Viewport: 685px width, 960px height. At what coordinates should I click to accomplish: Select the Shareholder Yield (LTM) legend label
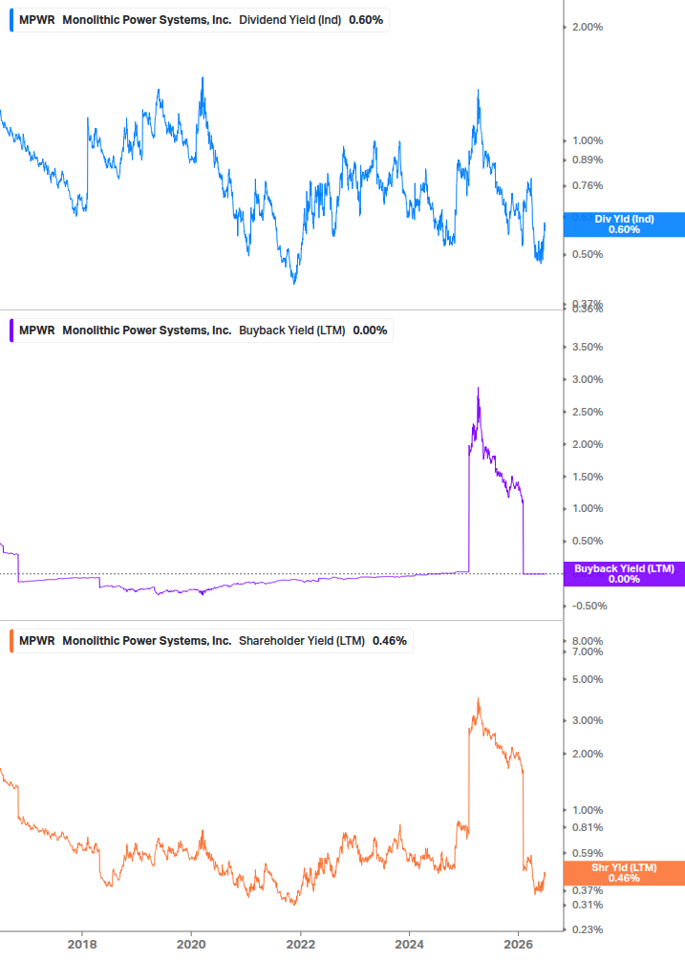pyautogui.click(x=302, y=641)
